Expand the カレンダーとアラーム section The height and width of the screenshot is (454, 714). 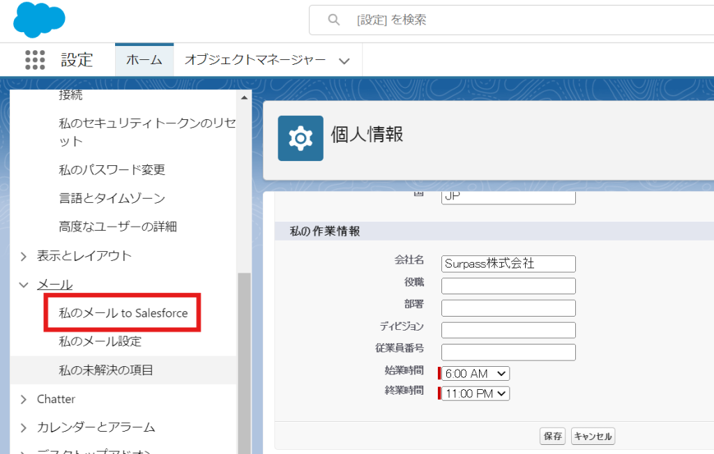point(23,427)
